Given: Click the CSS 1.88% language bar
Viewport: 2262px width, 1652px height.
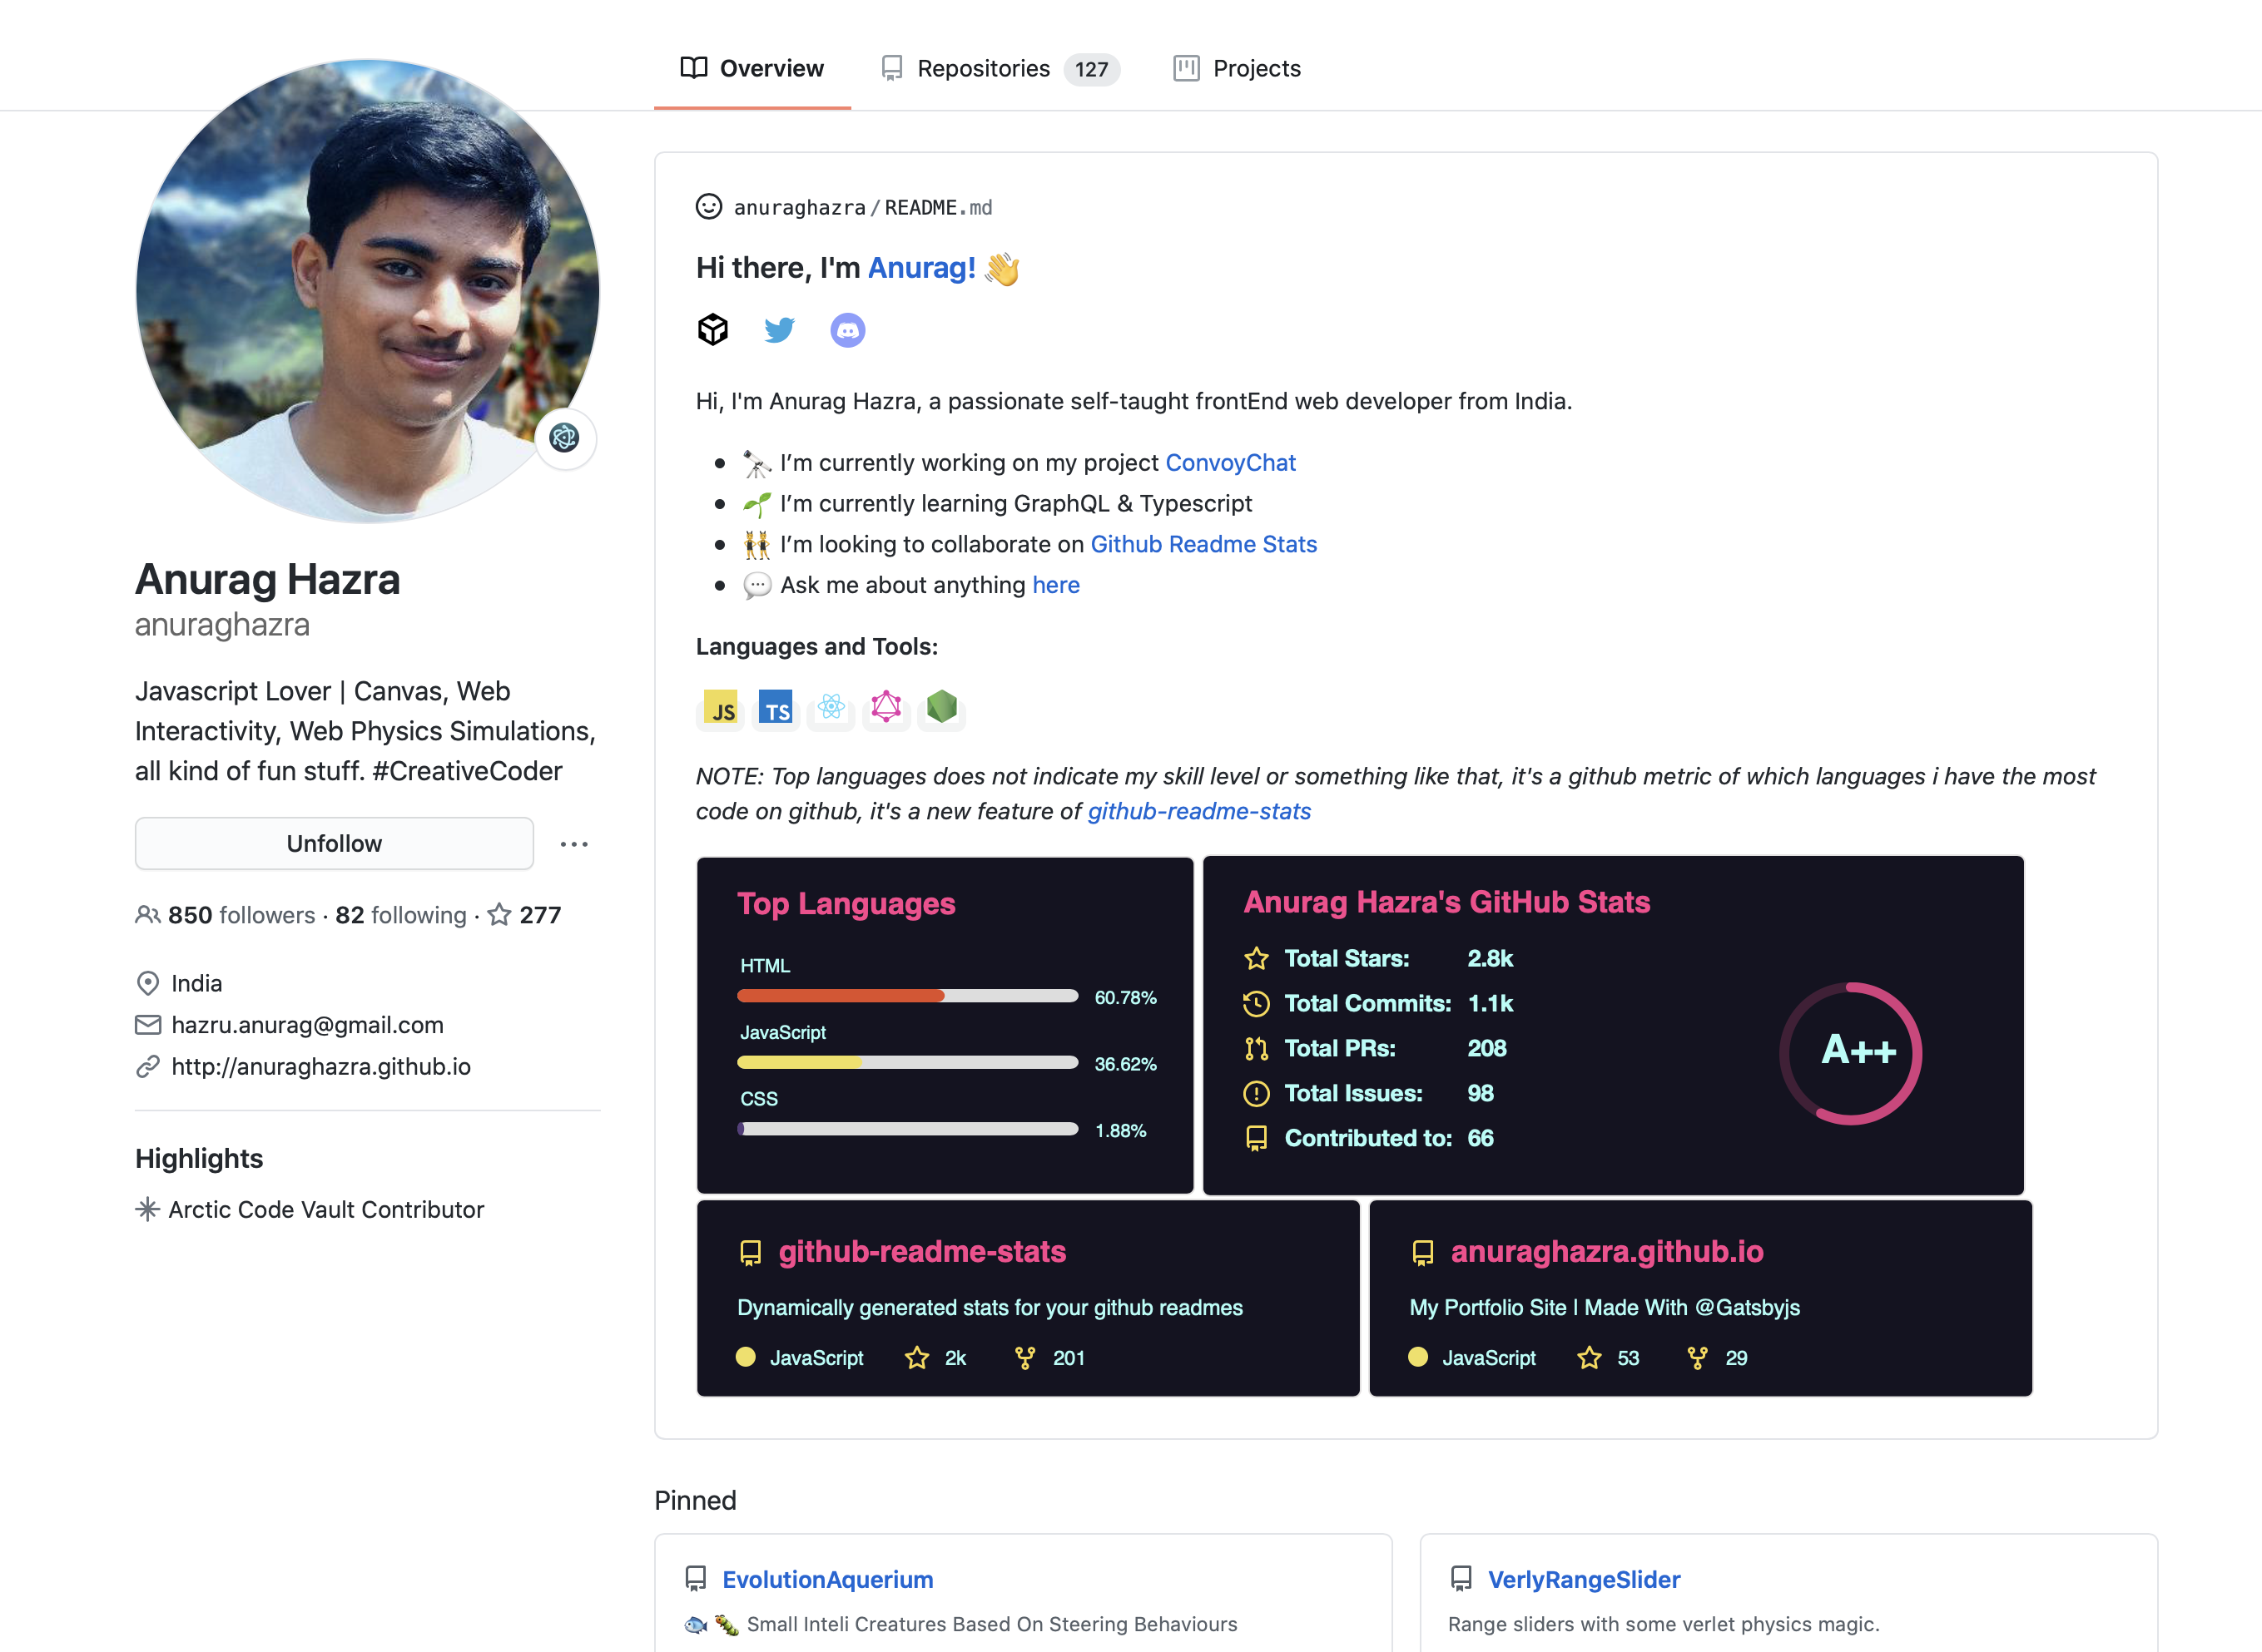Looking at the screenshot, I should click(x=907, y=1129).
